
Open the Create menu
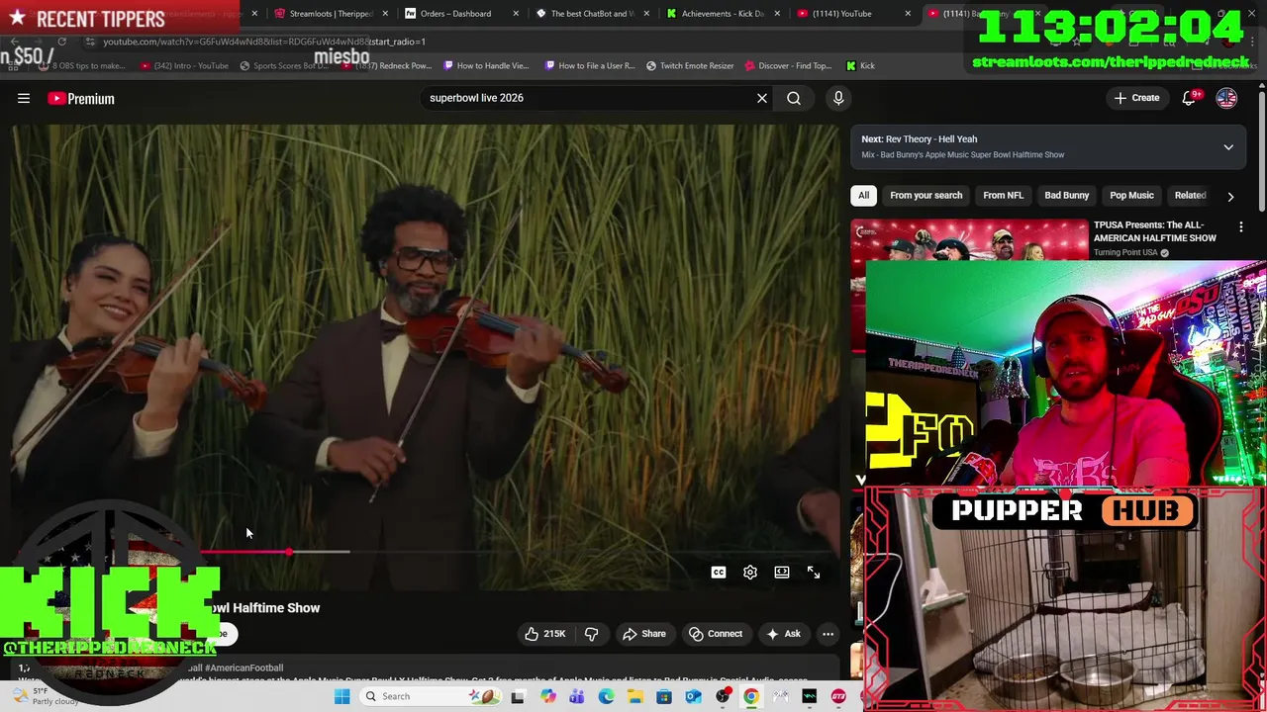coord(1136,98)
